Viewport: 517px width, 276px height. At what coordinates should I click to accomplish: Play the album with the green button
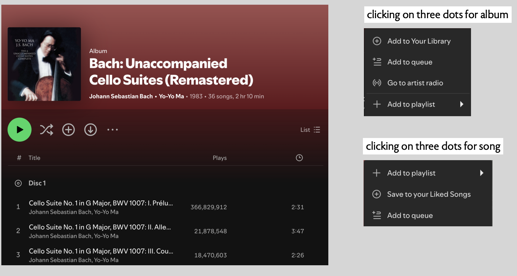click(x=19, y=130)
